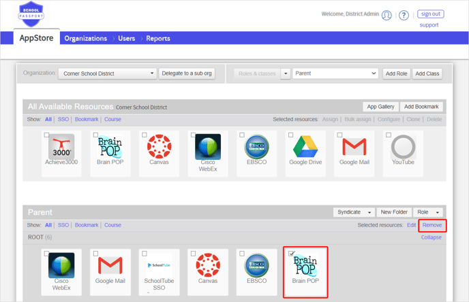The height and width of the screenshot is (302, 469).
Task: Click the Bulk assign link
Action: 358,119
